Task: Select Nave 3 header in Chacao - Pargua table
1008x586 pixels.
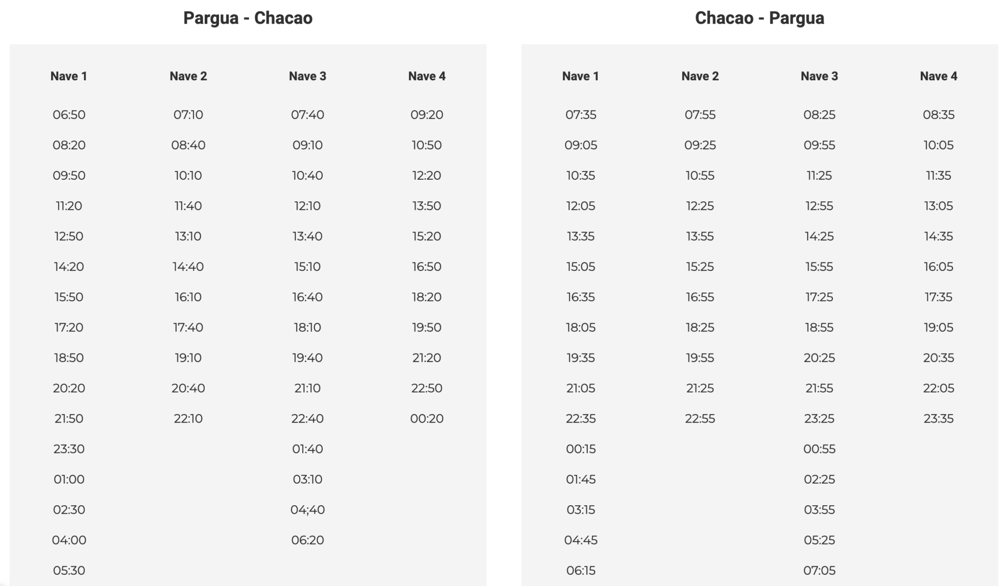Action: point(819,76)
